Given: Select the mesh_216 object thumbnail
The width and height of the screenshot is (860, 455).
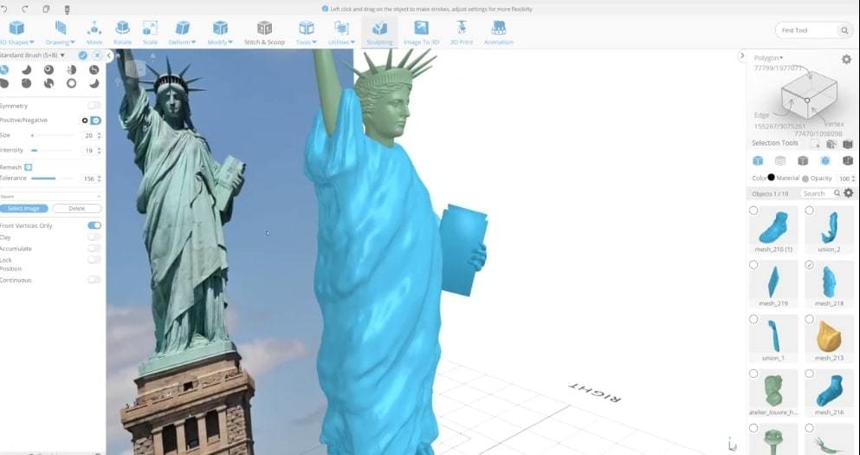Looking at the screenshot, I should point(829,389).
